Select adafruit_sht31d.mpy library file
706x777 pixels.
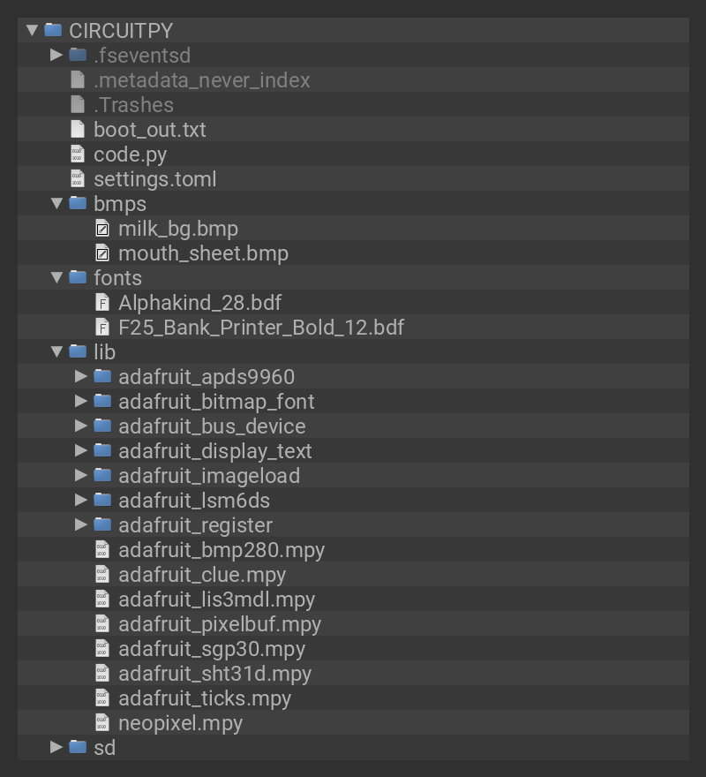click(x=214, y=674)
